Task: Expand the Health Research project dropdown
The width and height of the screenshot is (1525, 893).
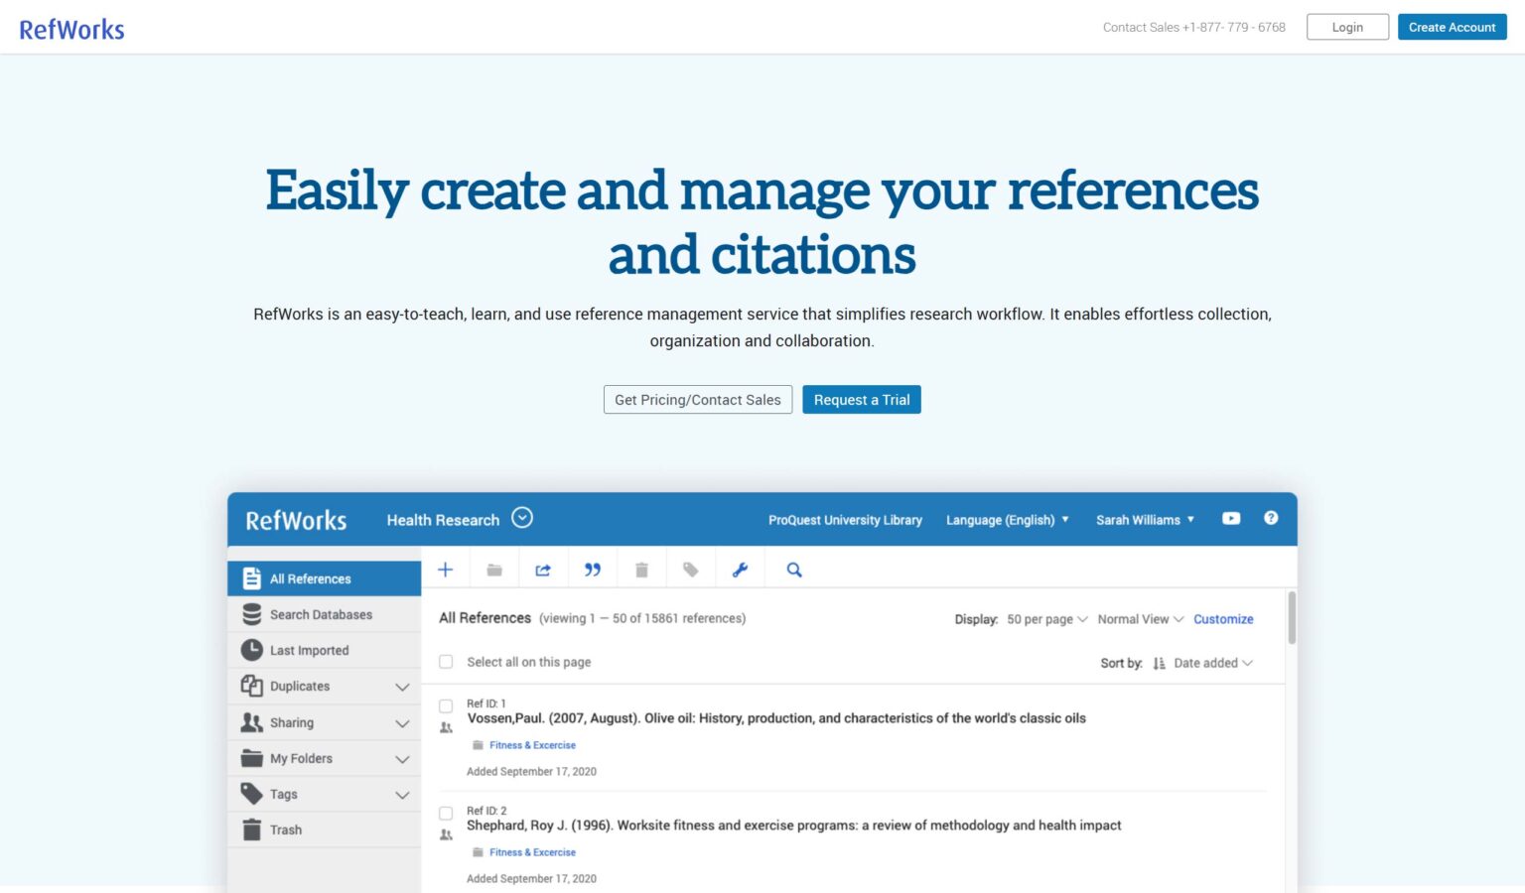Action: click(522, 518)
